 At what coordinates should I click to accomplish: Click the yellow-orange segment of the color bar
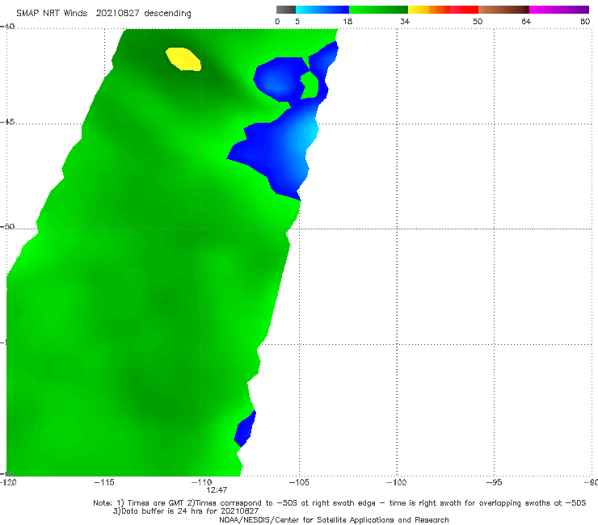click(429, 10)
